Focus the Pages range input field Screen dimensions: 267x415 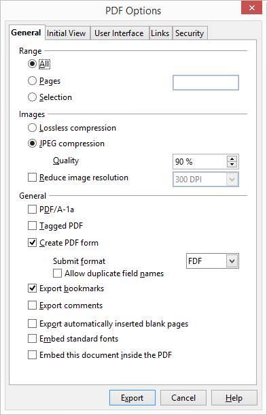coord(206,82)
